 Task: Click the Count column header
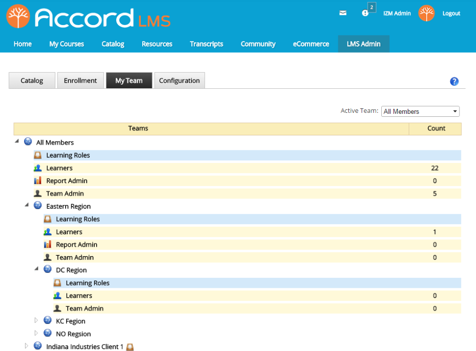tap(436, 128)
